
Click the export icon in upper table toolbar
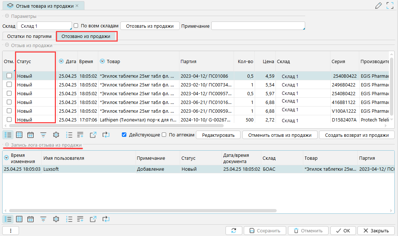(93, 135)
